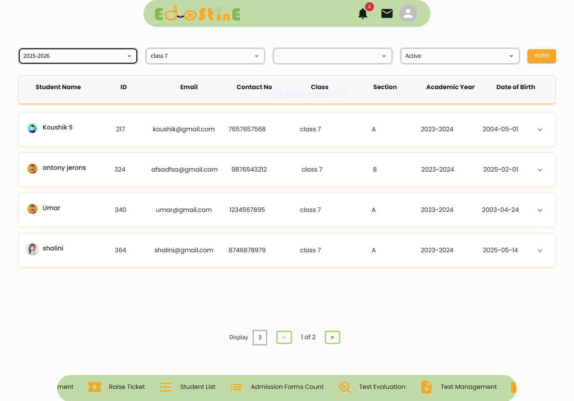
Task: Click the Test Management document icon
Action: [x=426, y=387]
